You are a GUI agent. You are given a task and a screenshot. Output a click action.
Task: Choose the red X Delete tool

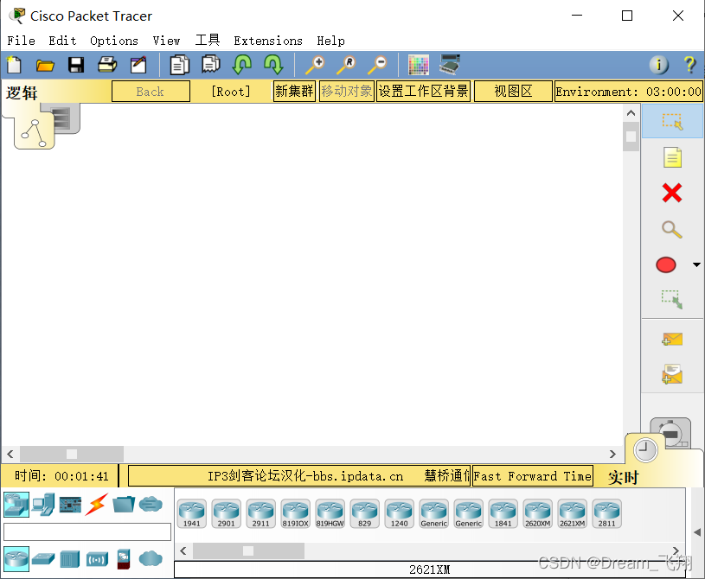672,194
